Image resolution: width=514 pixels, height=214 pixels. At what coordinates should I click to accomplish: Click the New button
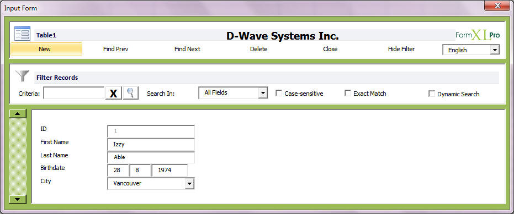pos(46,49)
